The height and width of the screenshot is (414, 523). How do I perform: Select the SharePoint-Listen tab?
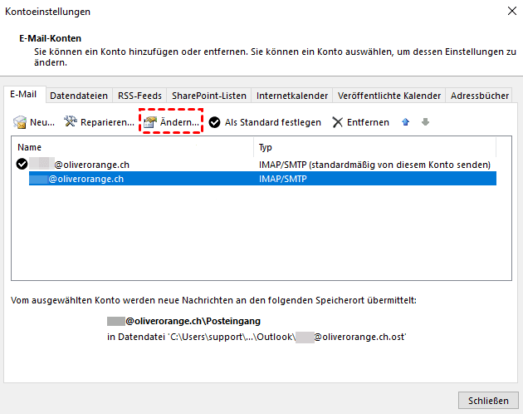coord(209,96)
